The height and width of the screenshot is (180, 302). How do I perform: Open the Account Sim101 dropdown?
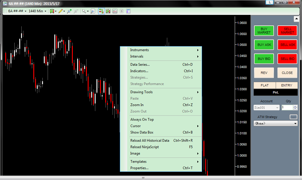[x=266, y=108]
